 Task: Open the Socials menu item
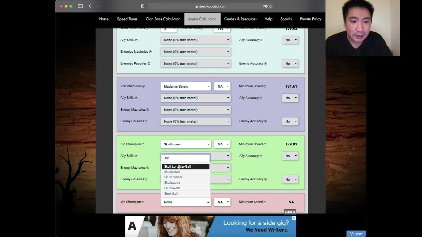286,19
